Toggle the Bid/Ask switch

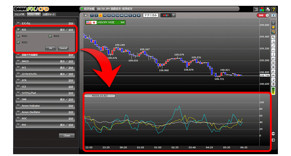coord(263,15)
